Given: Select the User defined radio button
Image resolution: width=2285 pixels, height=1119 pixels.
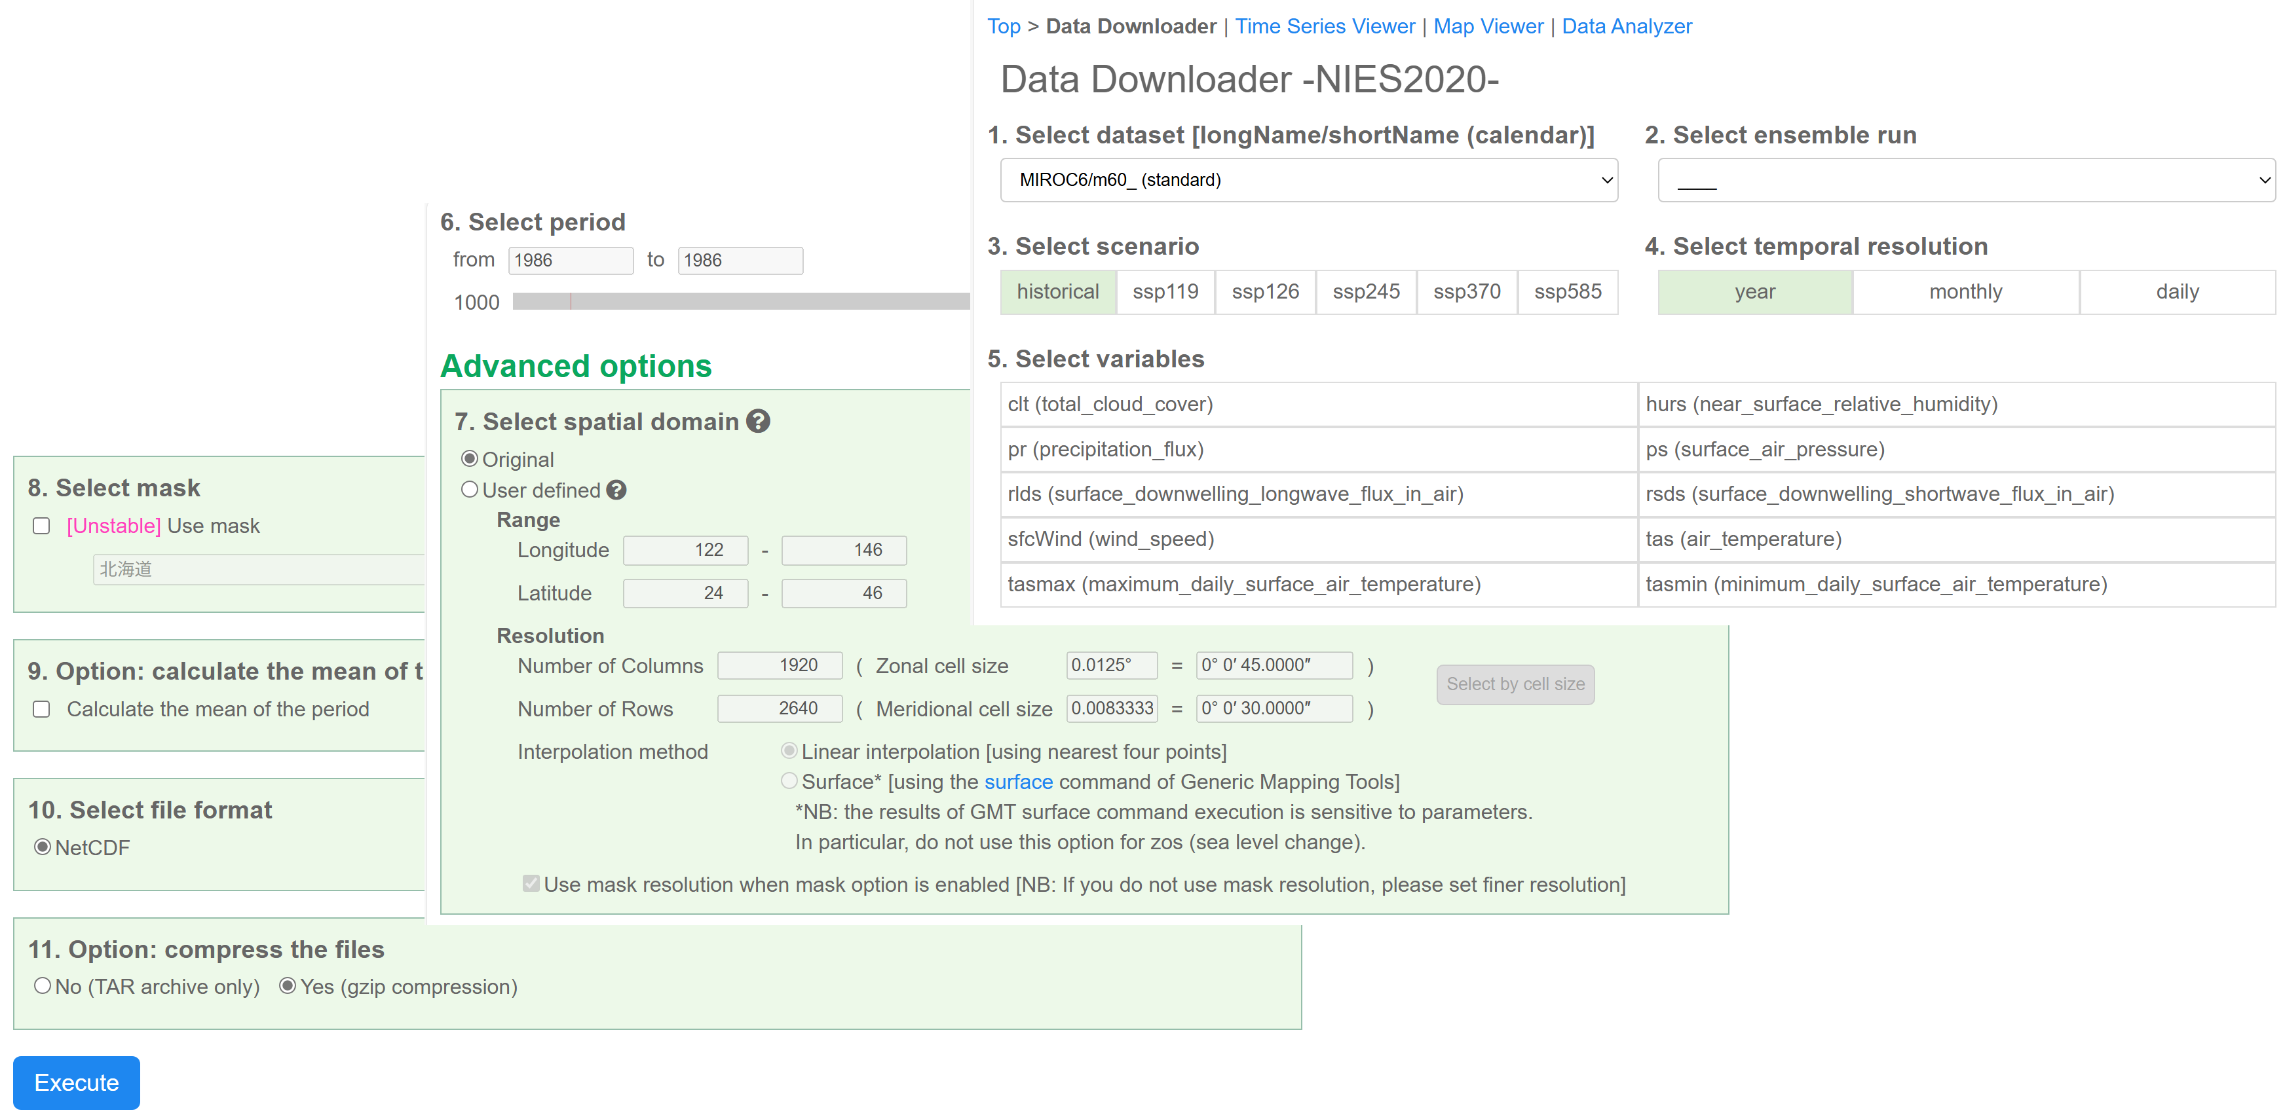Looking at the screenshot, I should [469, 490].
